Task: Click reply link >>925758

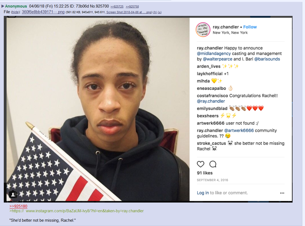Action: [x=132, y=6]
